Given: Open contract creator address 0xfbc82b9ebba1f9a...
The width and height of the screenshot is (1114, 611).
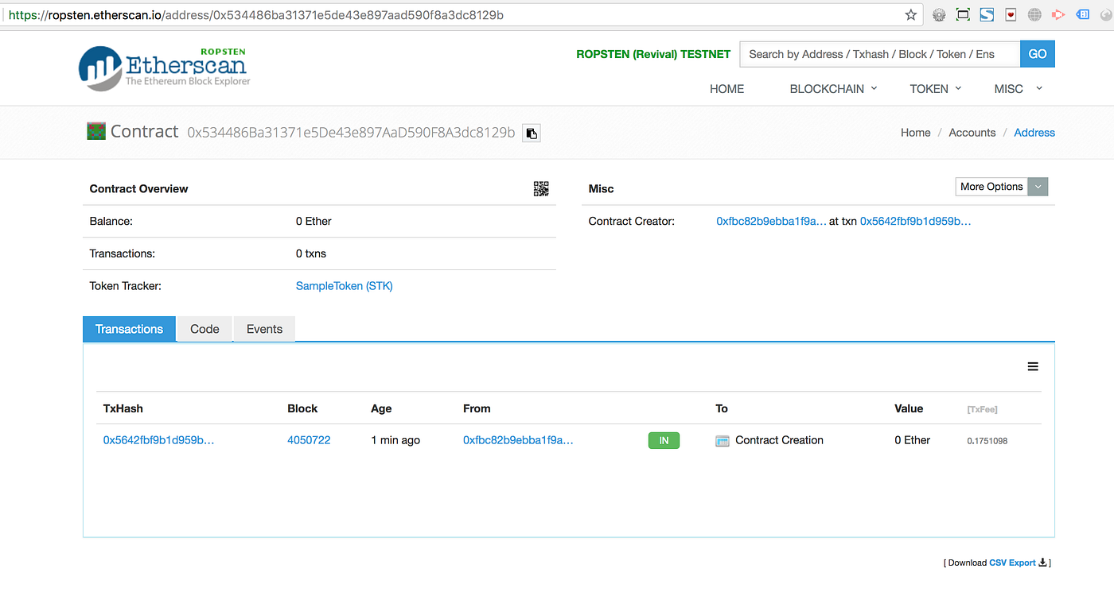Looking at the screenshot, I should 771,222.
